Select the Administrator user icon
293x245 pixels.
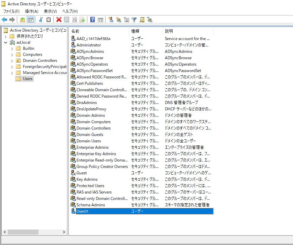click(x=73, y=45)
